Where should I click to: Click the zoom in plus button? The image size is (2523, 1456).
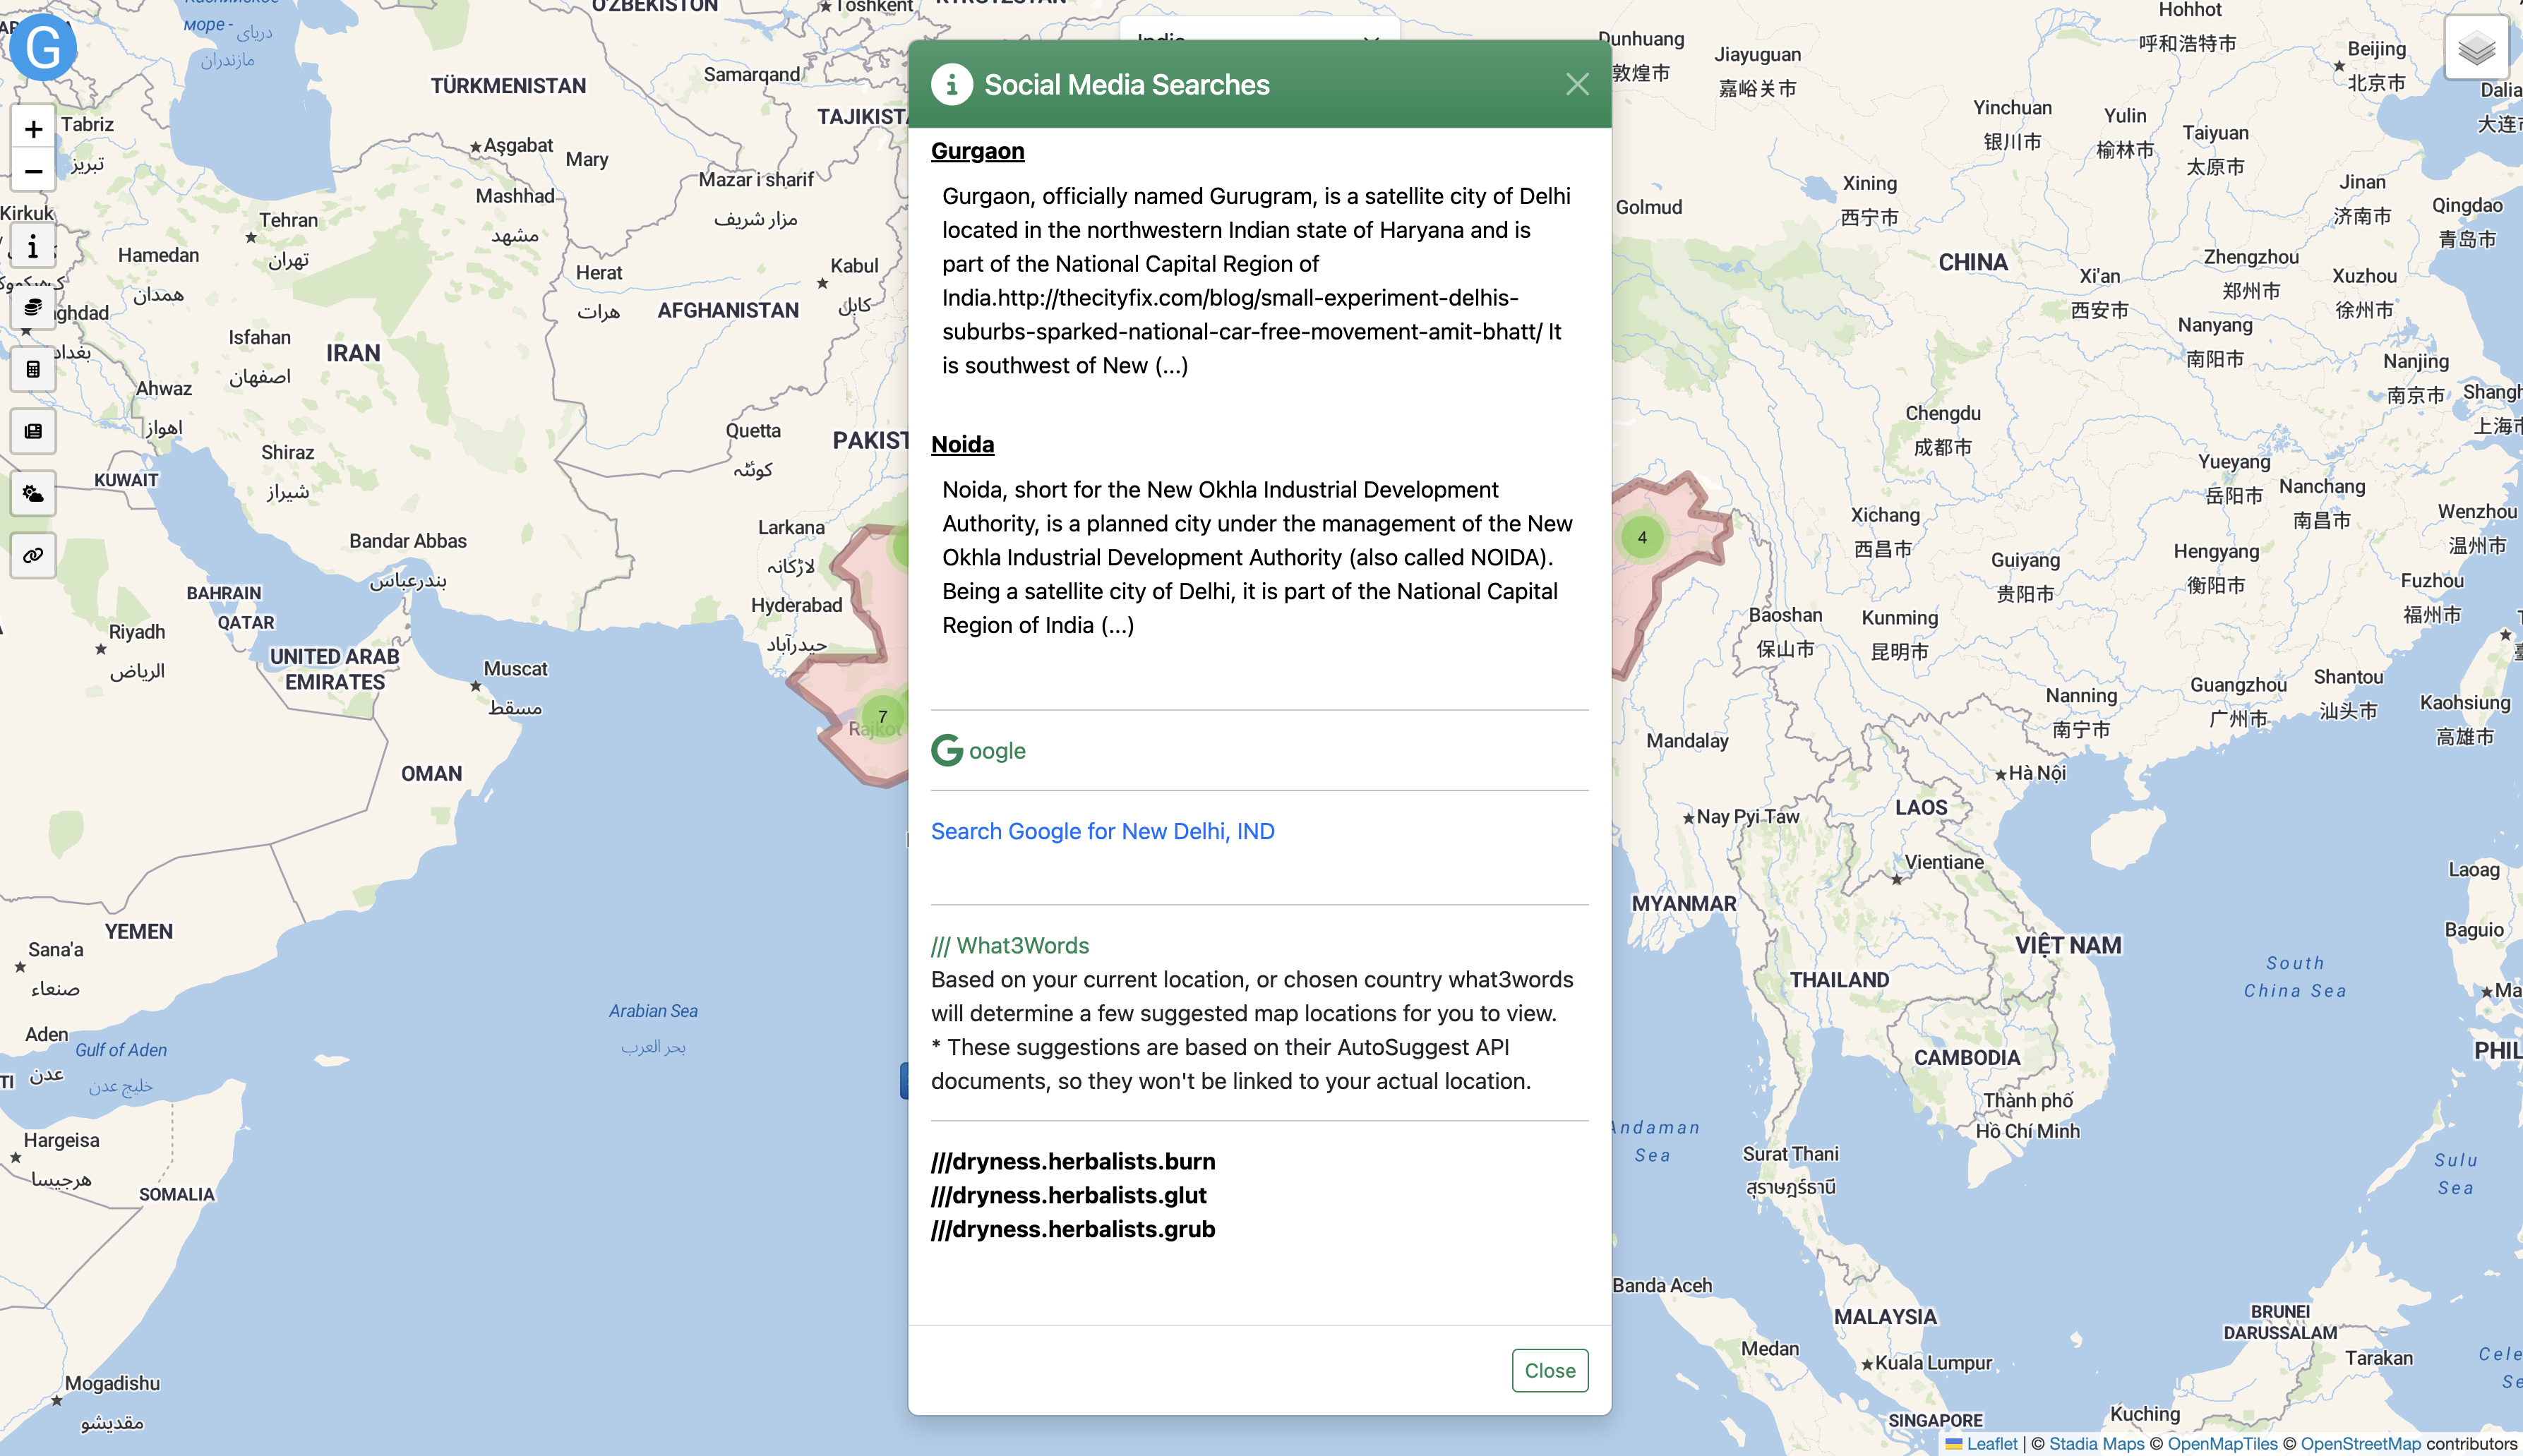33,129
